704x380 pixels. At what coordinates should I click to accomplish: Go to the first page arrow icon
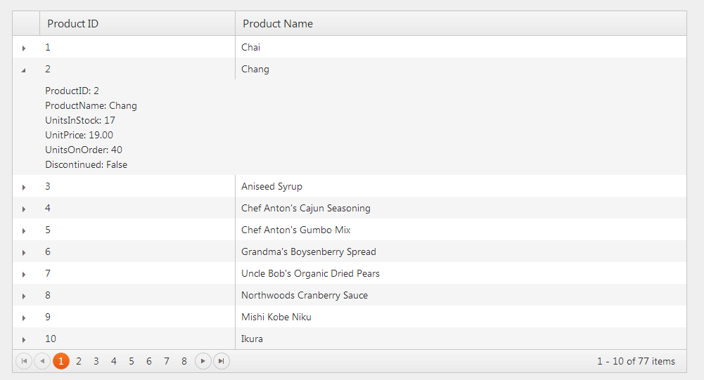tap(24, 361)
